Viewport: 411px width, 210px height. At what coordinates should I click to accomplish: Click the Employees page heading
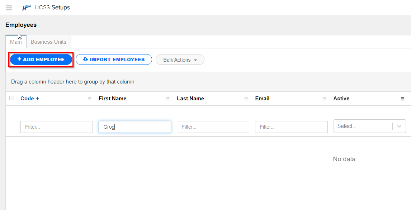[21, 25]
